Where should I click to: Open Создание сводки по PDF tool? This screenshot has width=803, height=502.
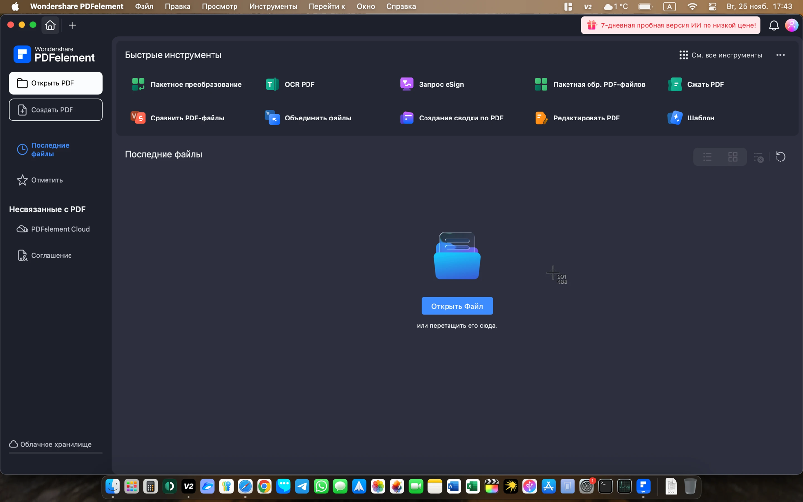pos(451,118)
